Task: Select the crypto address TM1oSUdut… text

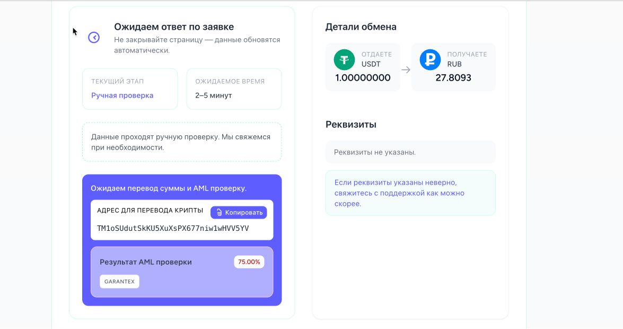Action: tap(173, 228)
